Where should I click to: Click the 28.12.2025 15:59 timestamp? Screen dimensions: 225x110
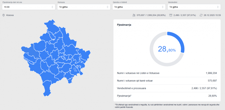coord(212,15)
